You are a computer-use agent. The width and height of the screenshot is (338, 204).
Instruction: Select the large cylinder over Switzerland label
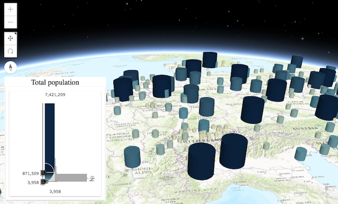pos(202,161)
